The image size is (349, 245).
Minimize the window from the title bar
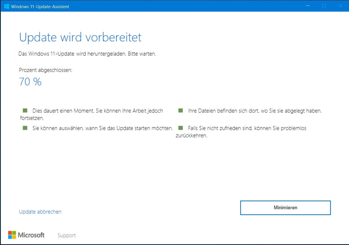(x=308, y=6)
